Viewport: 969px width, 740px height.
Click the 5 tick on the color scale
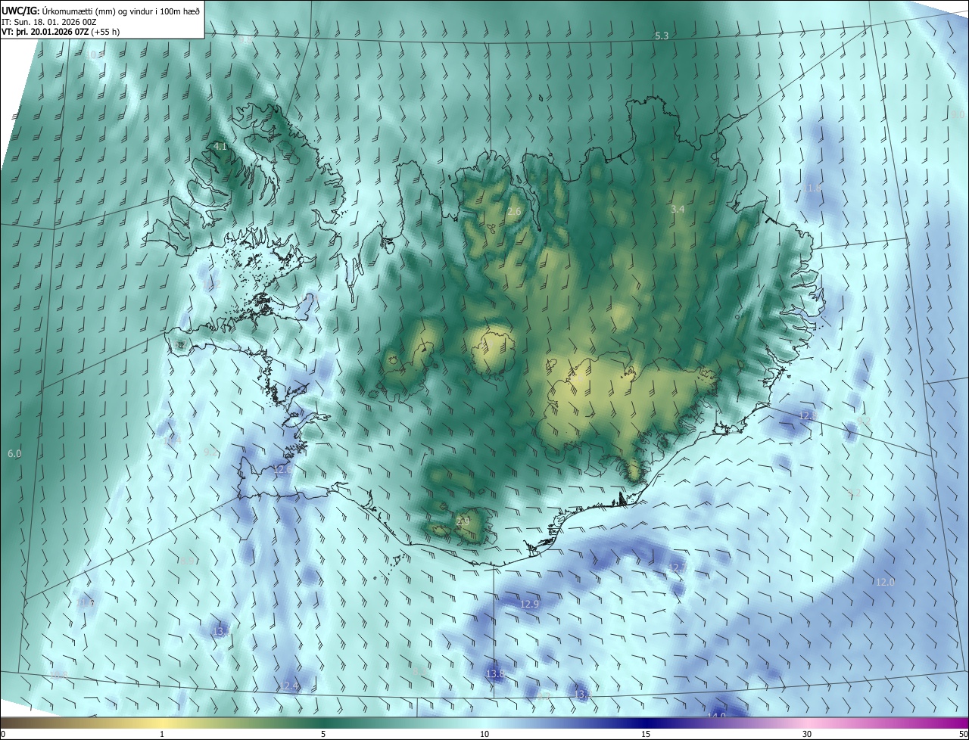click(323, 735)
